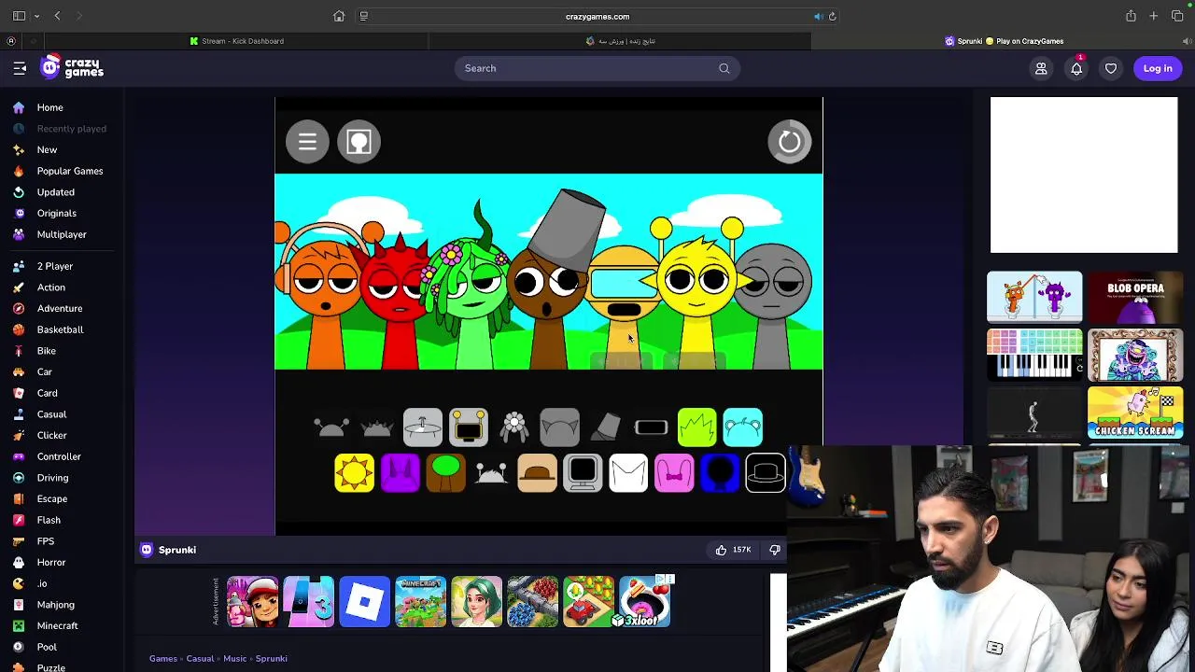1195x672 pixels.
Task: Open the Casual category in sidebar
Action: point(51,414)
